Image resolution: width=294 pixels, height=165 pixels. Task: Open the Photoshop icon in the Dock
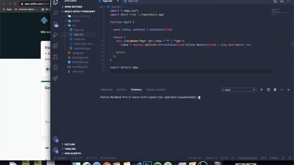(x=147, y=163)
